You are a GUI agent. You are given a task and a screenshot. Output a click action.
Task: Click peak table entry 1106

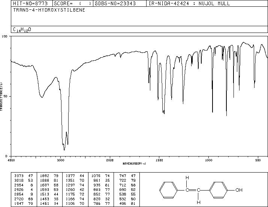click(70, 204)
